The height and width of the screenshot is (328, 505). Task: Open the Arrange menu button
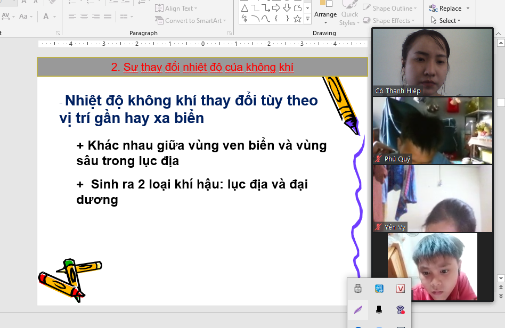(325, 13)
